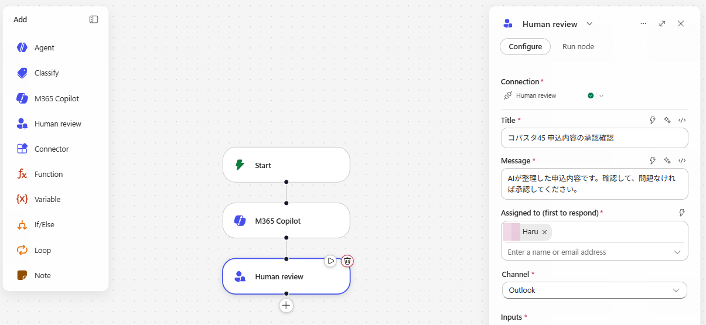This screenshot has width=706, height=325.
Task: Open the expression editor for Title
Action: coord(682,120)
